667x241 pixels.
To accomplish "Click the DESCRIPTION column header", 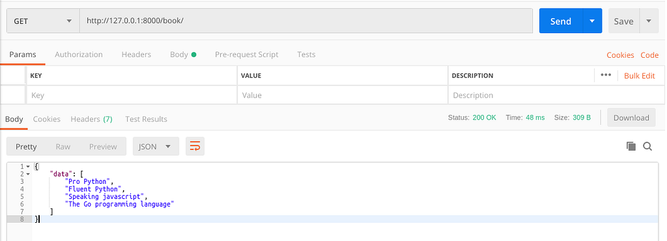I will pyautogui.click(x=473, y=76).
